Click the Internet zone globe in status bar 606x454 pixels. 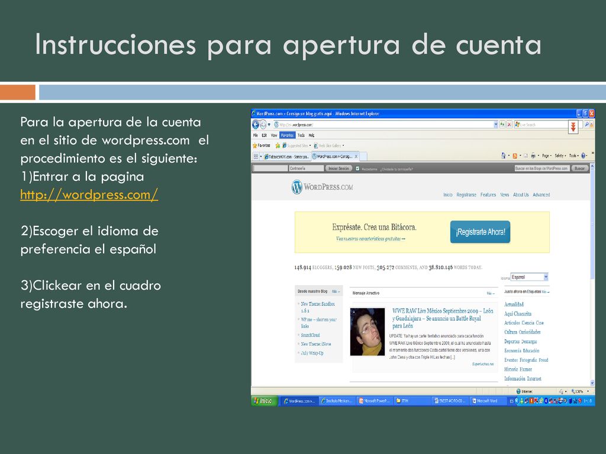pos(518,391)
